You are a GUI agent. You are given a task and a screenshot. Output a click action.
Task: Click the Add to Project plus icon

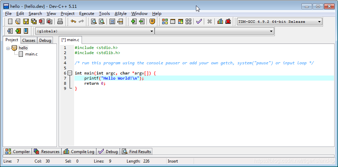(x=133, y=21)
